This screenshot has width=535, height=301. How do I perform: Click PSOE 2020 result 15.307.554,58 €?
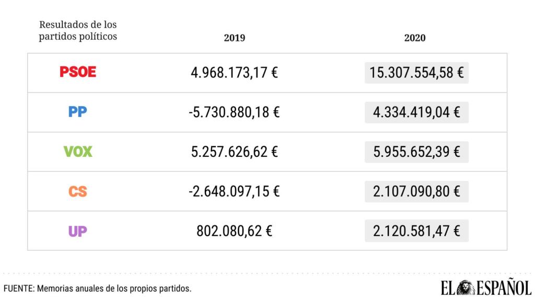(416, 73)
